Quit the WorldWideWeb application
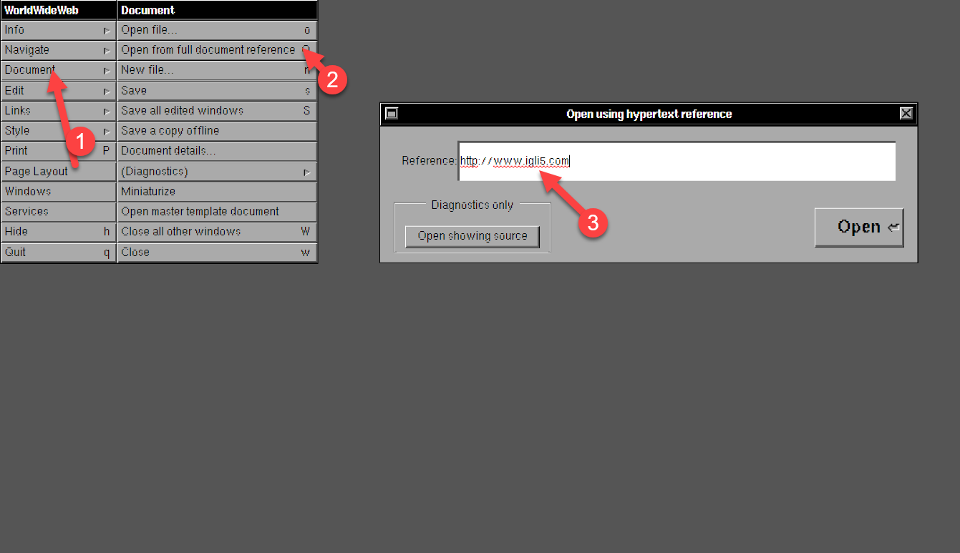 (57, 252)
